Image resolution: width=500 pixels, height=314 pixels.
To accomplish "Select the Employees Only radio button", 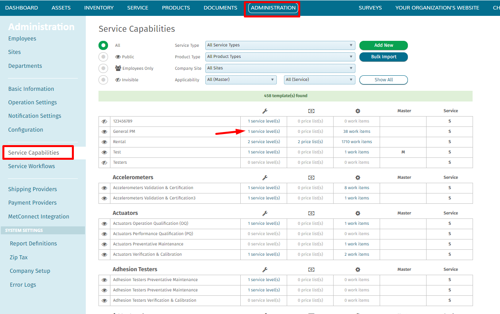I will [x=103, y=68].
